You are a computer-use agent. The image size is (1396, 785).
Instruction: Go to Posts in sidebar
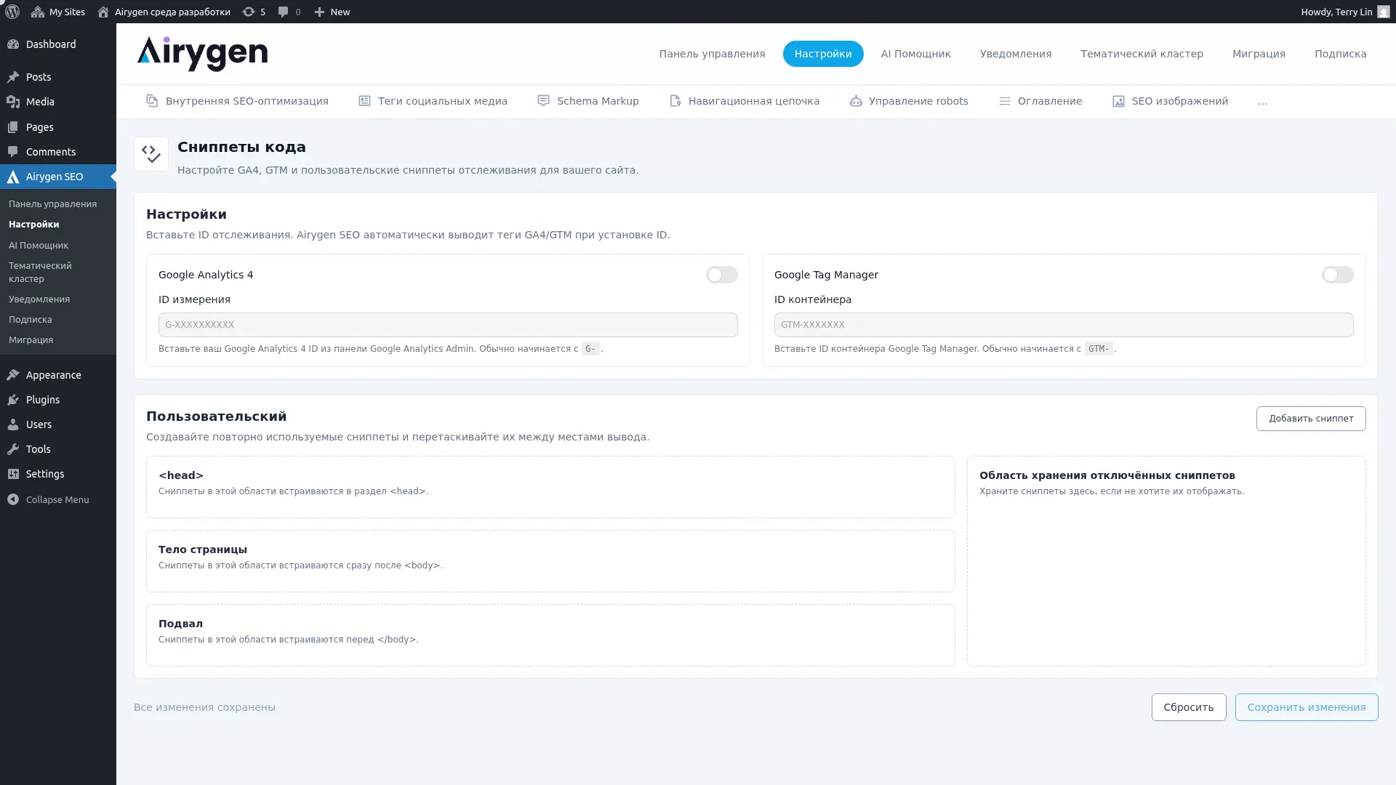pyautogui.click(x=58, y=77)
